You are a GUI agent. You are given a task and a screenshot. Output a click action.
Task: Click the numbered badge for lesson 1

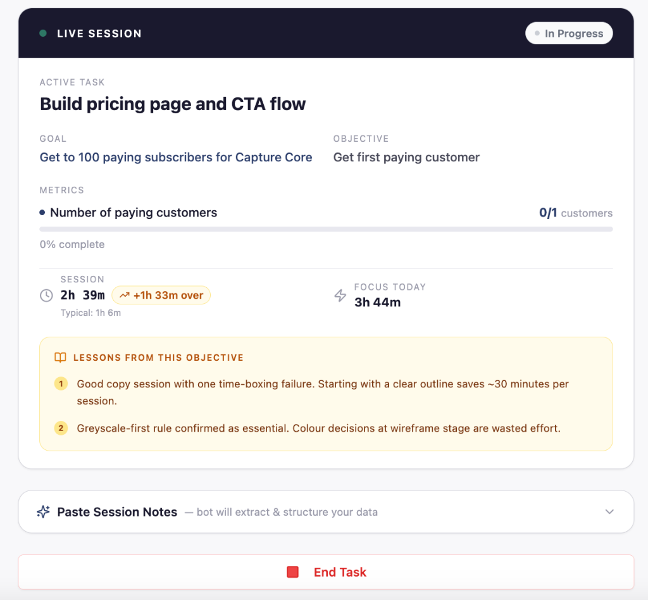(x=61, y=384)
